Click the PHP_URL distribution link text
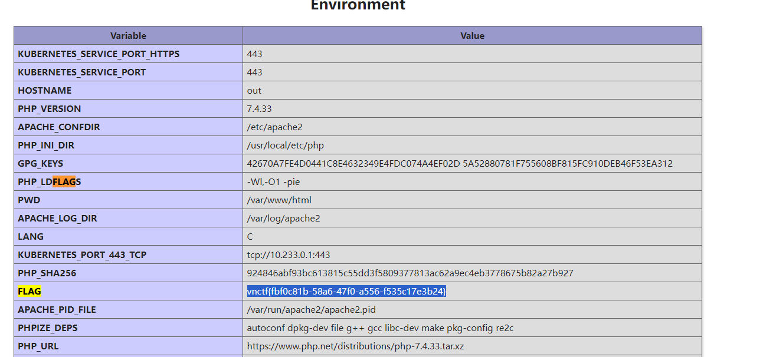This screenshot has width=773, height=357. point(355,346)
